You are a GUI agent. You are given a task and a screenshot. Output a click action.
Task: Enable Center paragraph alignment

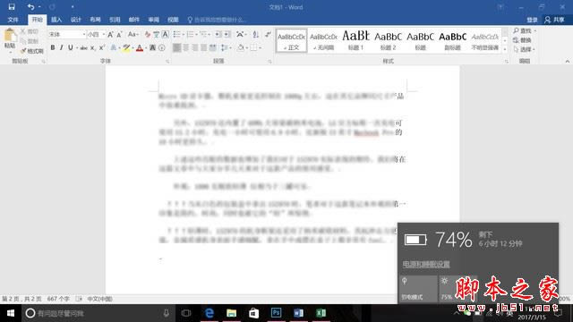point(186,47)
